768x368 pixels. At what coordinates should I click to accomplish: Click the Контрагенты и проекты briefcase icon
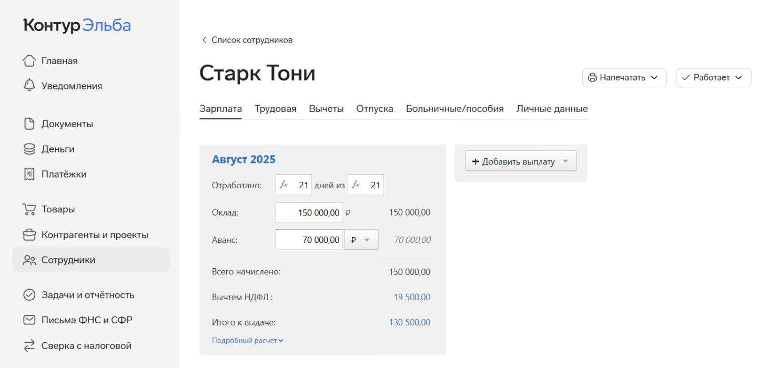(29, 234)
